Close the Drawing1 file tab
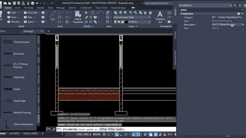Screen dimensions: 246x138 tap(42, 31)
